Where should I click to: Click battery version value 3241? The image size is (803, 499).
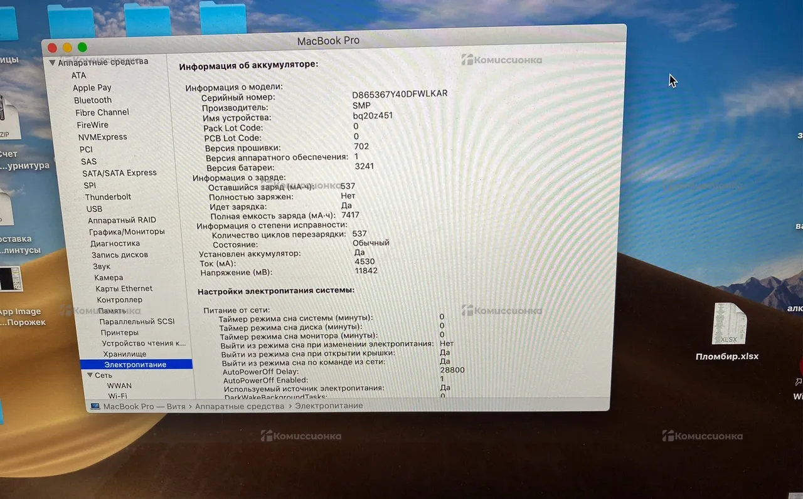tap(364, 167)
